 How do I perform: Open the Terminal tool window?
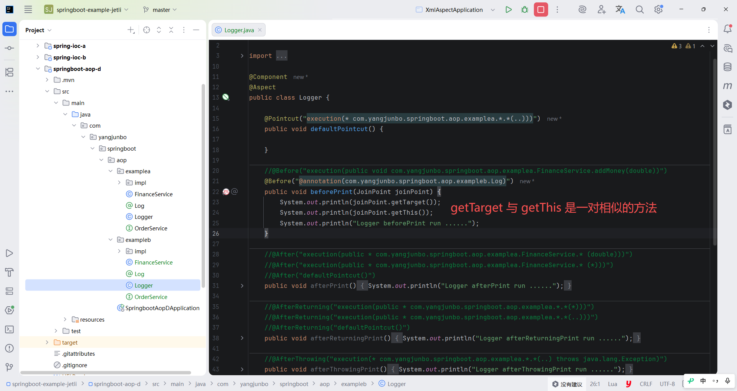[10, 330]
